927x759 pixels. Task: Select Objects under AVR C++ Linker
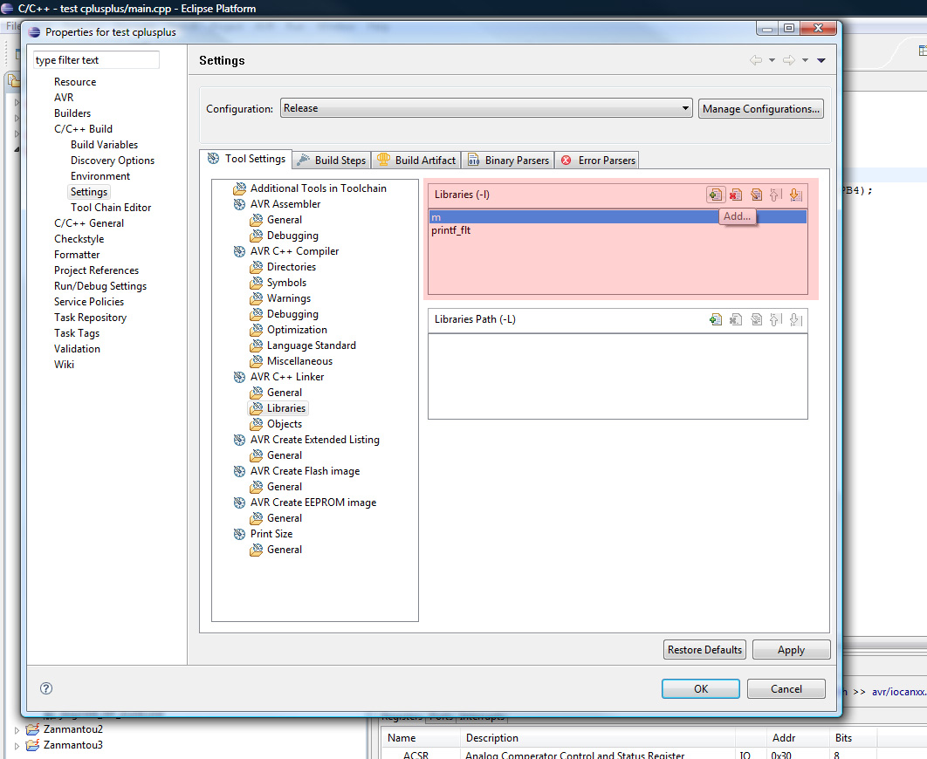coord(285,423)
